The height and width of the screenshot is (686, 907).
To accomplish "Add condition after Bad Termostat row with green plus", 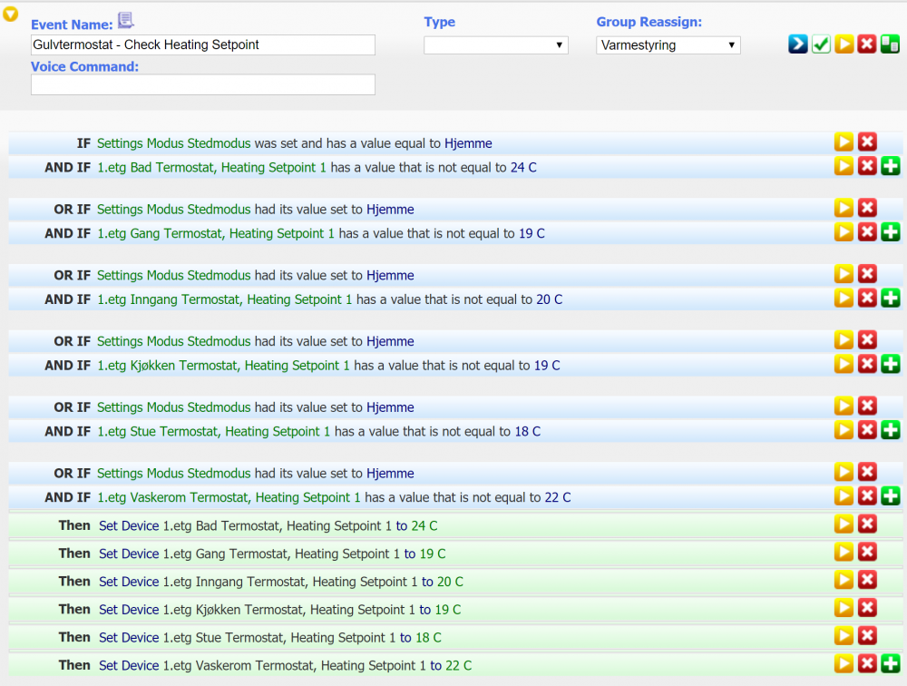I will [x=891, y=166].
